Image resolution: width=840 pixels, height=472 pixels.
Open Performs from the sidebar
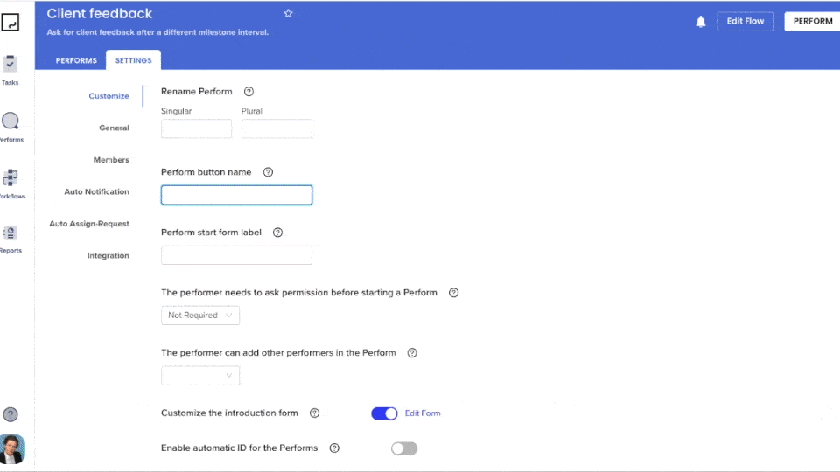tap(10, 128)
